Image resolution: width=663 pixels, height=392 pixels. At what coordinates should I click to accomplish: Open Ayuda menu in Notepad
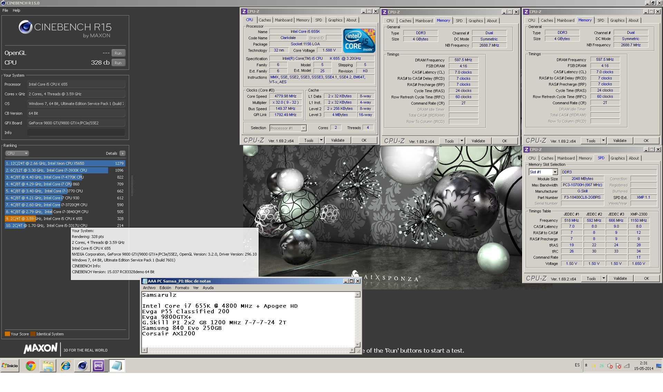point(208,288)
